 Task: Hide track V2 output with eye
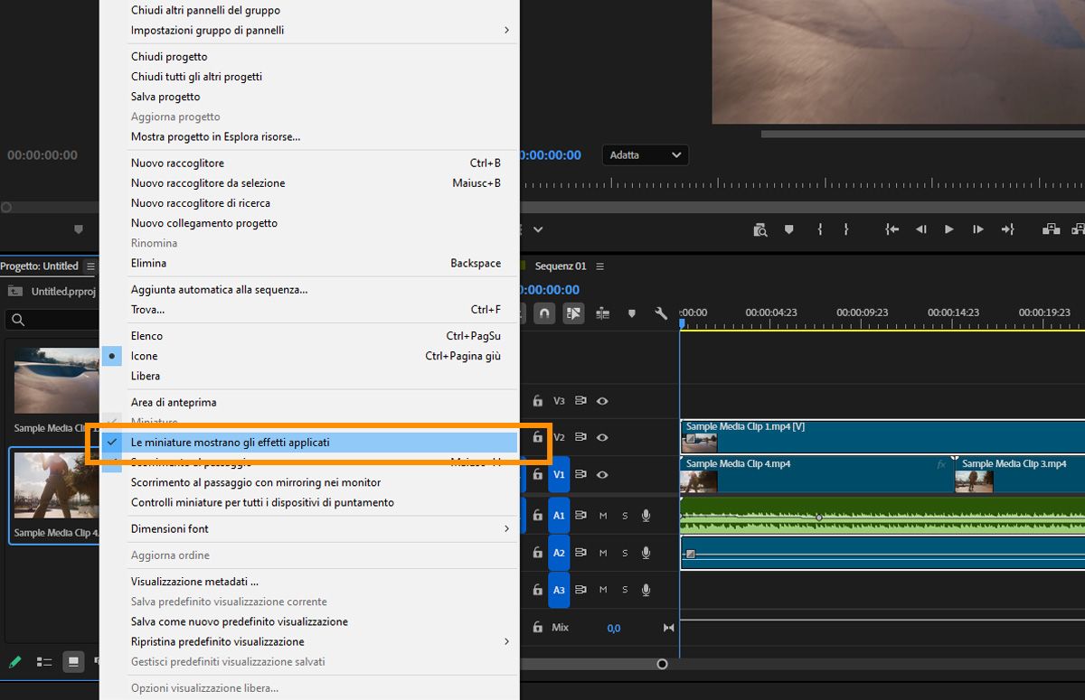pos(602,437)
